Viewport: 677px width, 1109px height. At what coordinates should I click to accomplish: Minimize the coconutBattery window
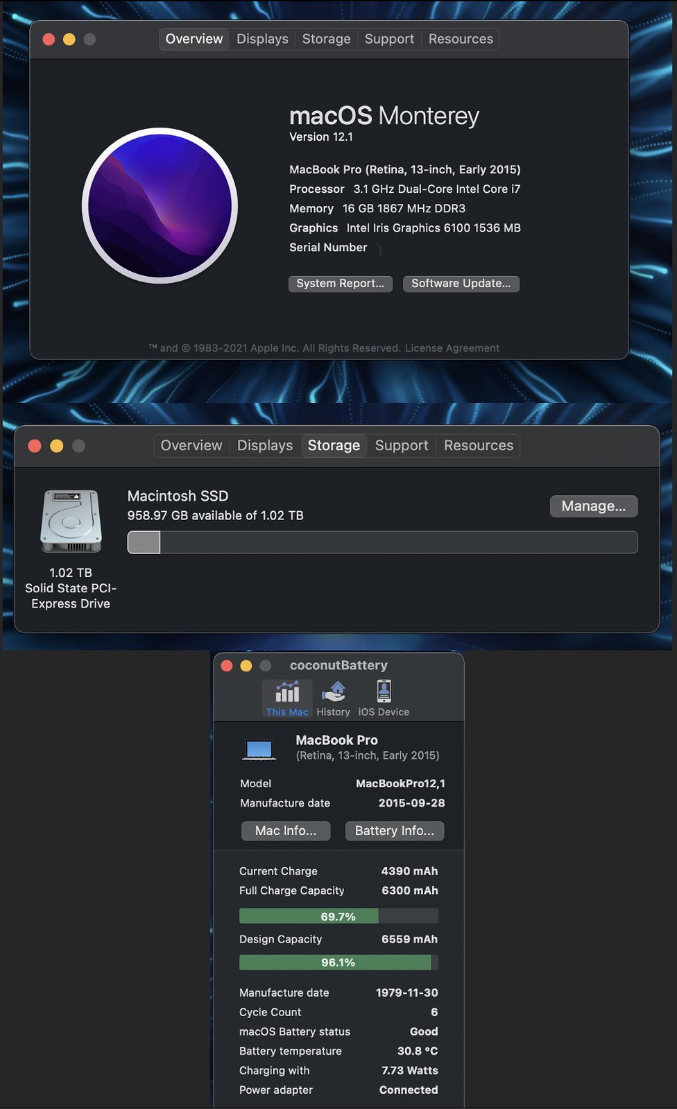246,666
